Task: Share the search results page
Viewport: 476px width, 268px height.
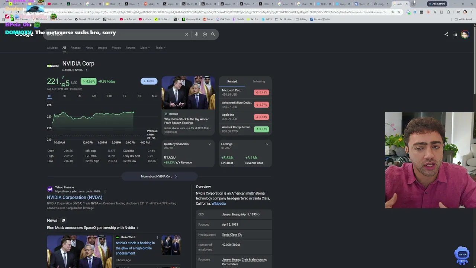Action: click(446, 35)
